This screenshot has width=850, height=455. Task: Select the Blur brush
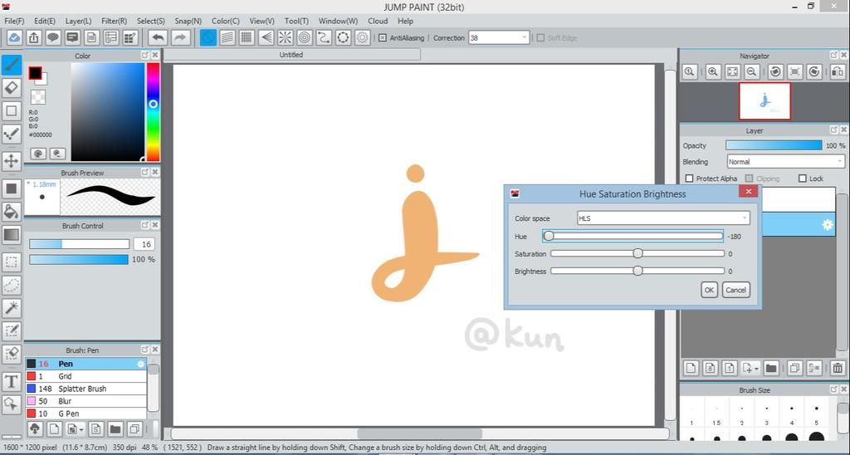[85, 401]
